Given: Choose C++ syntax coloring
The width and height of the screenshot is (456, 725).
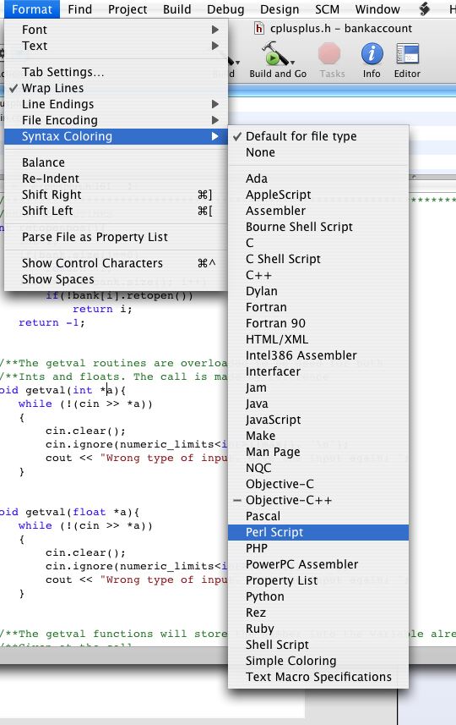Looking at the screenshot, I should (318, 275).
